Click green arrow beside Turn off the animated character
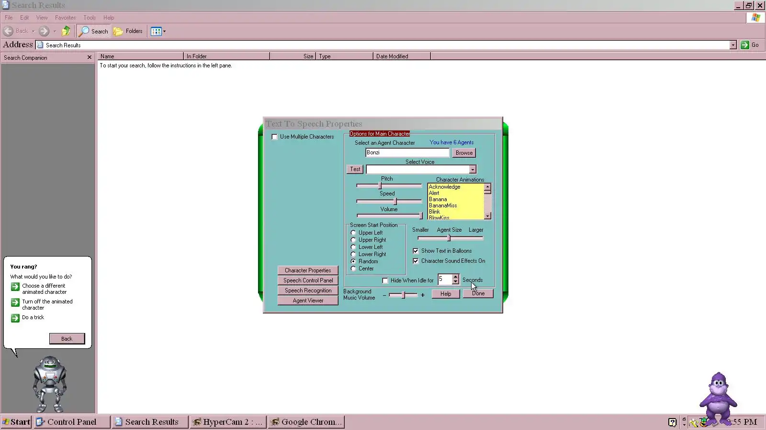 [15, 302]
